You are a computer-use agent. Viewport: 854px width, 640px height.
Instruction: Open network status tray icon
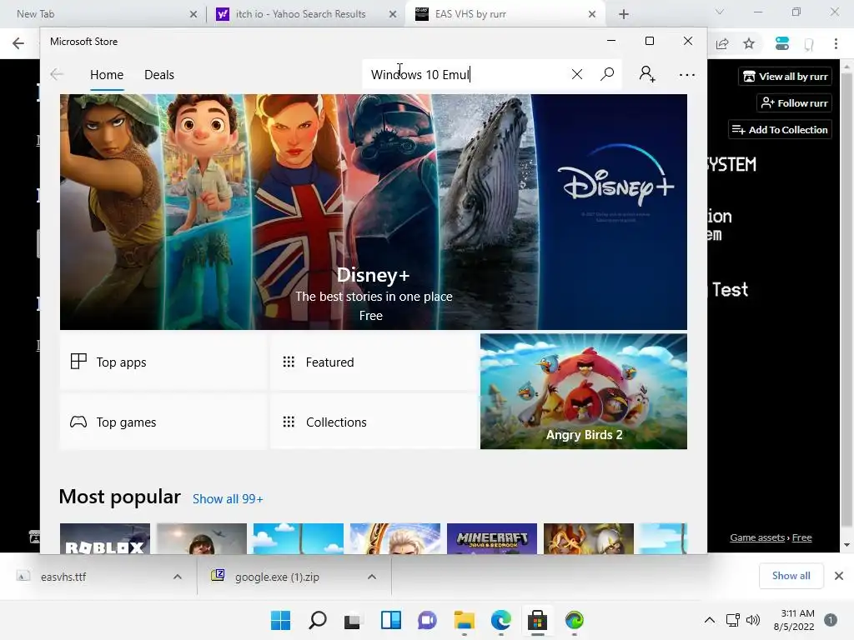pos(732,620)
